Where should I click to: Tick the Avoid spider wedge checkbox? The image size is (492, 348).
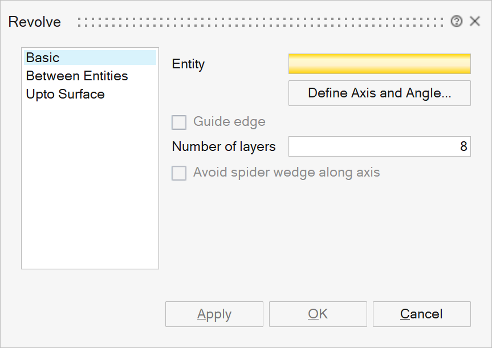tap(179, 173)
